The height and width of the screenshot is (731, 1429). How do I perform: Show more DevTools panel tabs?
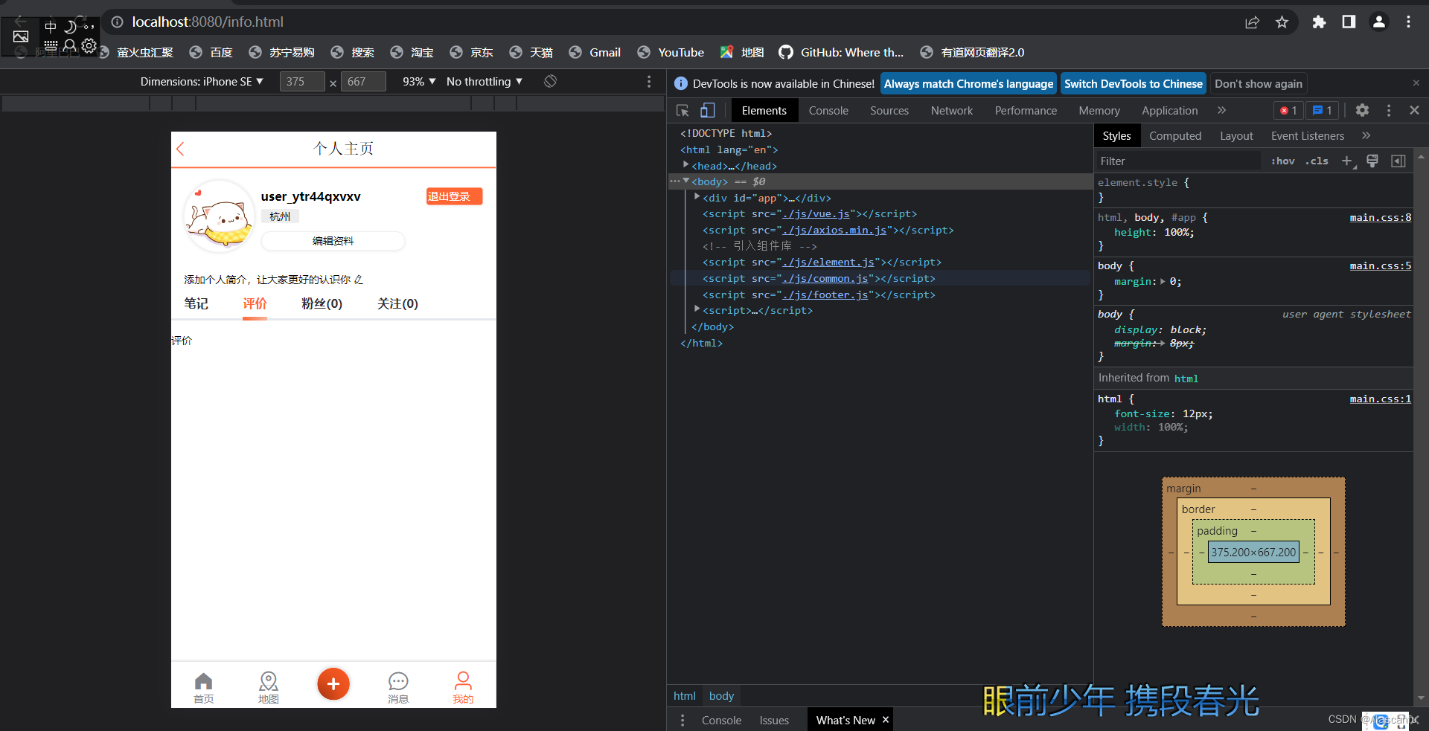(1221, 110)
